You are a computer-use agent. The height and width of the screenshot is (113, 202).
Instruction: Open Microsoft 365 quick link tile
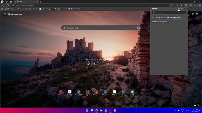(x=79, y=93)
